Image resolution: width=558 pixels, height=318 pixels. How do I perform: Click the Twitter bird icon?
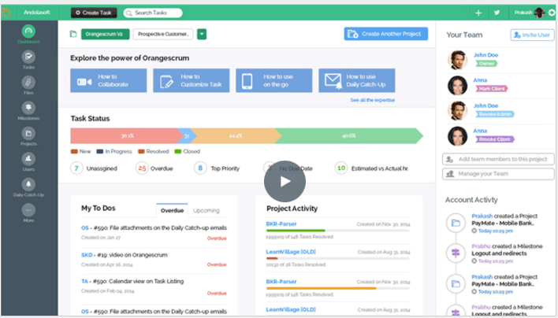497,13
